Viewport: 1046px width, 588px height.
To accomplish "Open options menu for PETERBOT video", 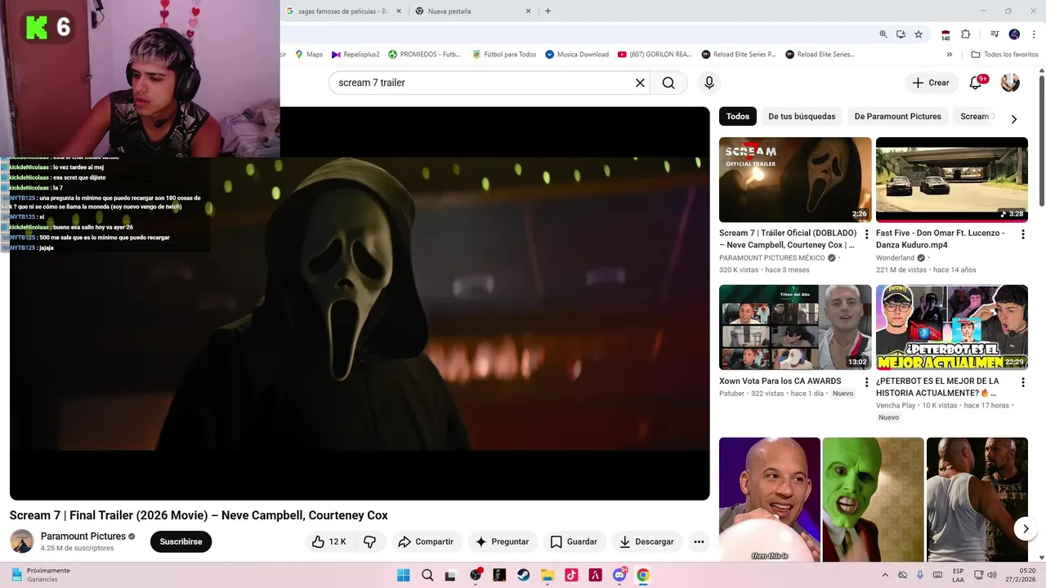I will coord(1022,382).
